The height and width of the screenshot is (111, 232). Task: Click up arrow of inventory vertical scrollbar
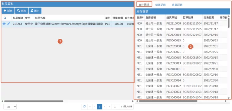pos(229,16)
